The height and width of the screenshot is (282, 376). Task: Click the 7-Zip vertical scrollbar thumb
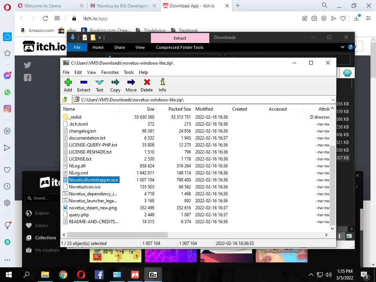[x=332, y=185]
